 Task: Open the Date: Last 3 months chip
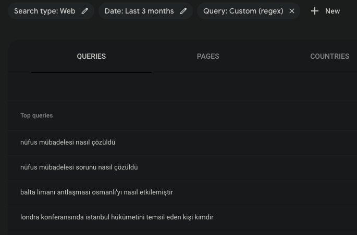pos(146,11)
